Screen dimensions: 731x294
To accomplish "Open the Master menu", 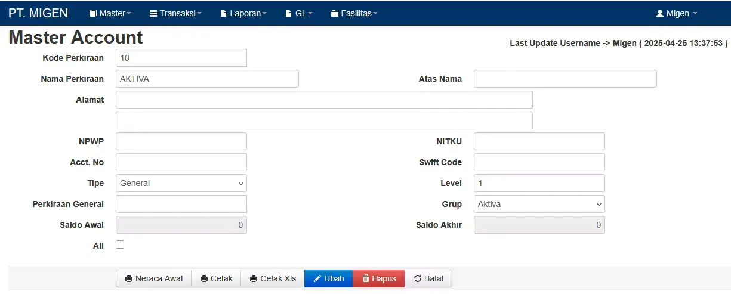I will (110, 13).
